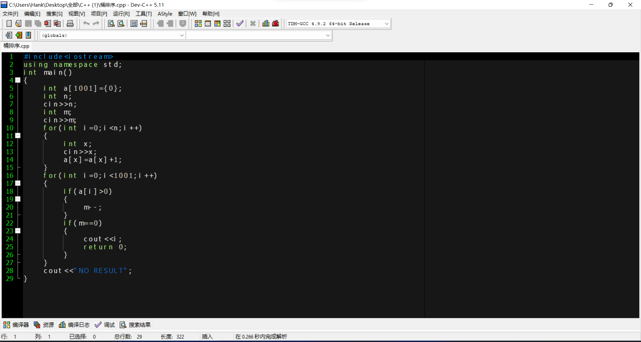Open the 帮助[H] menu
Viewport: 641px width, 342px height.
click(211, 14)
